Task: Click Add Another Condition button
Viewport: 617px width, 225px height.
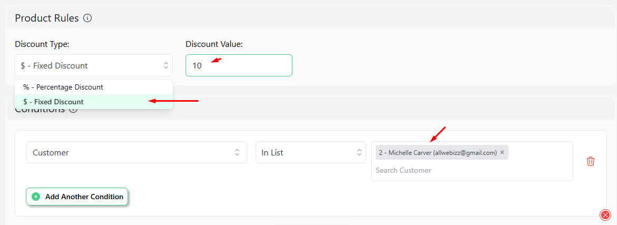Action: [x=77, y=197]
